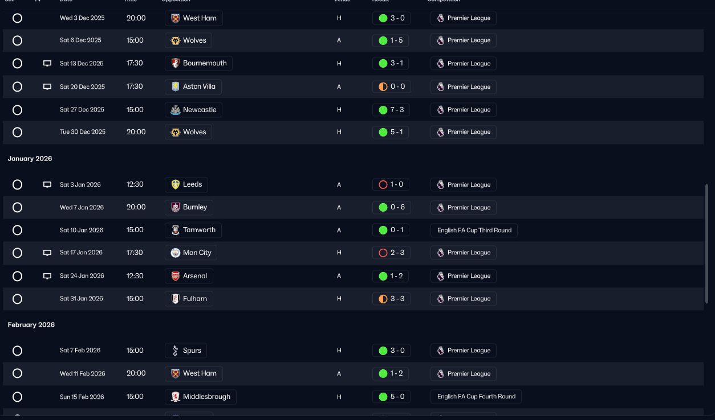Open the English FA Cup Third Round competition
The image size is (715, 420).
[x=474, y=230]
